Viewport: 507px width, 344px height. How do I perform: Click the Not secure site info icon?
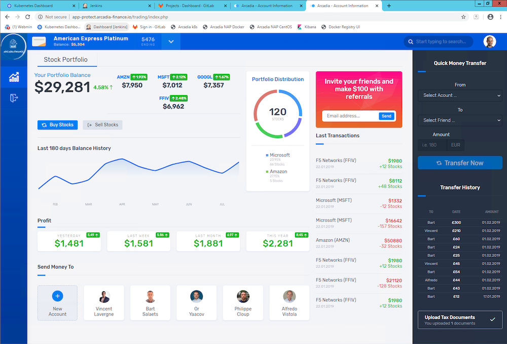coord(40,17)
